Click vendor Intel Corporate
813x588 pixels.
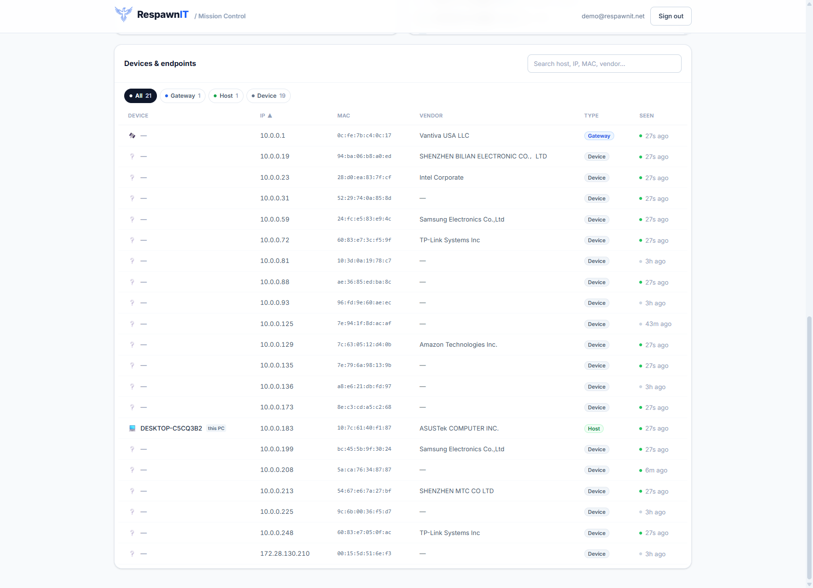click(441, 178)
